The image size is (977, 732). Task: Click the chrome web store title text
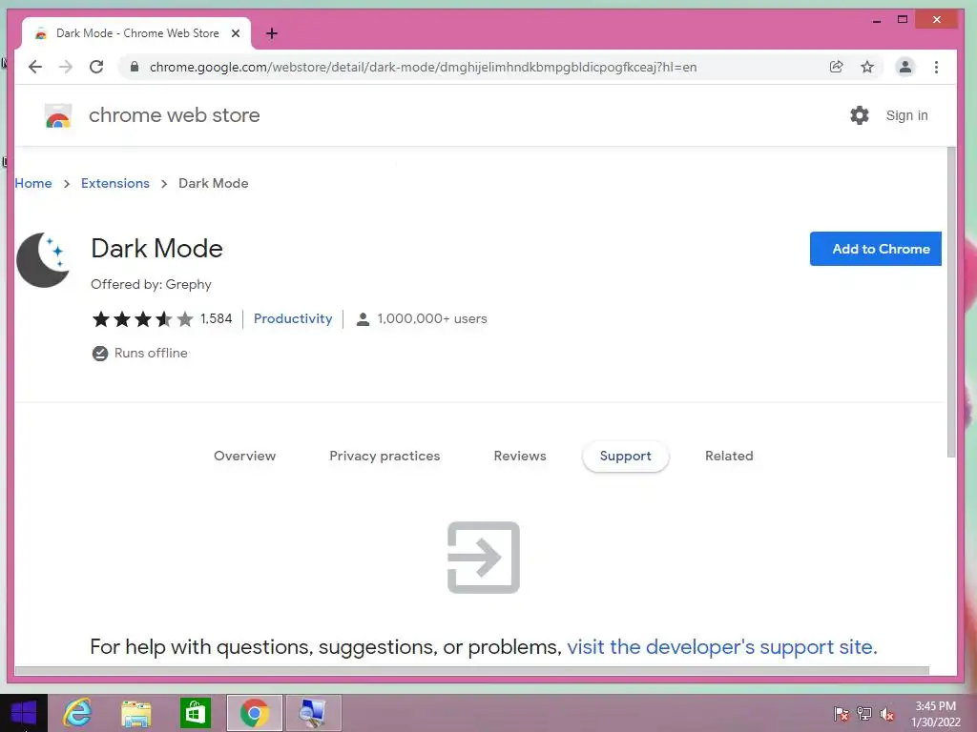point(175,115)
